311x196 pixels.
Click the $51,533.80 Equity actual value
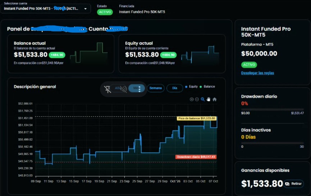pyautogui.click(x=142, y=55)
